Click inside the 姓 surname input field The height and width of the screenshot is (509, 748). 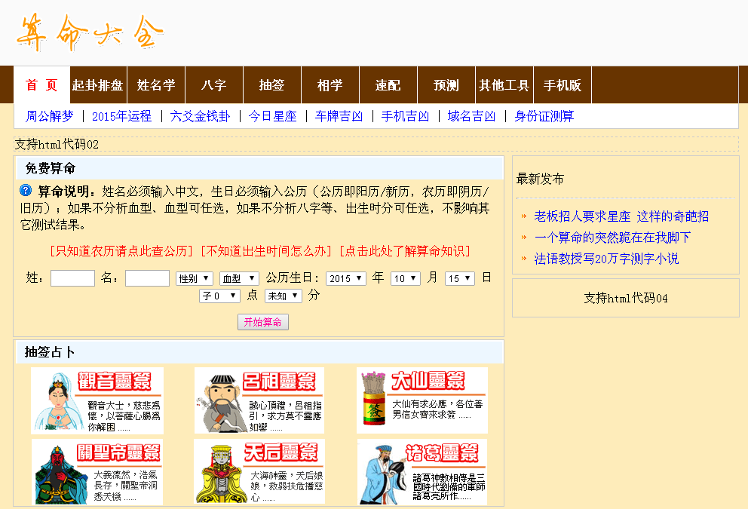click(x=72, y=277)
